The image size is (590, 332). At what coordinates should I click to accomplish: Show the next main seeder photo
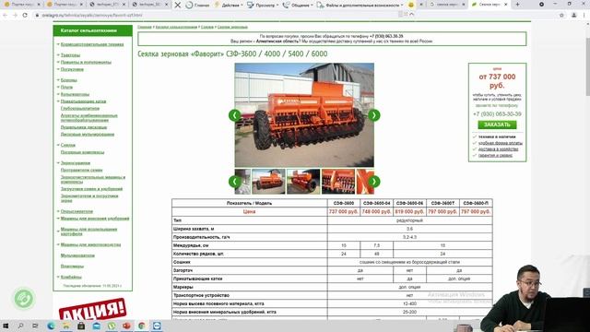click(x=373, y=115)
